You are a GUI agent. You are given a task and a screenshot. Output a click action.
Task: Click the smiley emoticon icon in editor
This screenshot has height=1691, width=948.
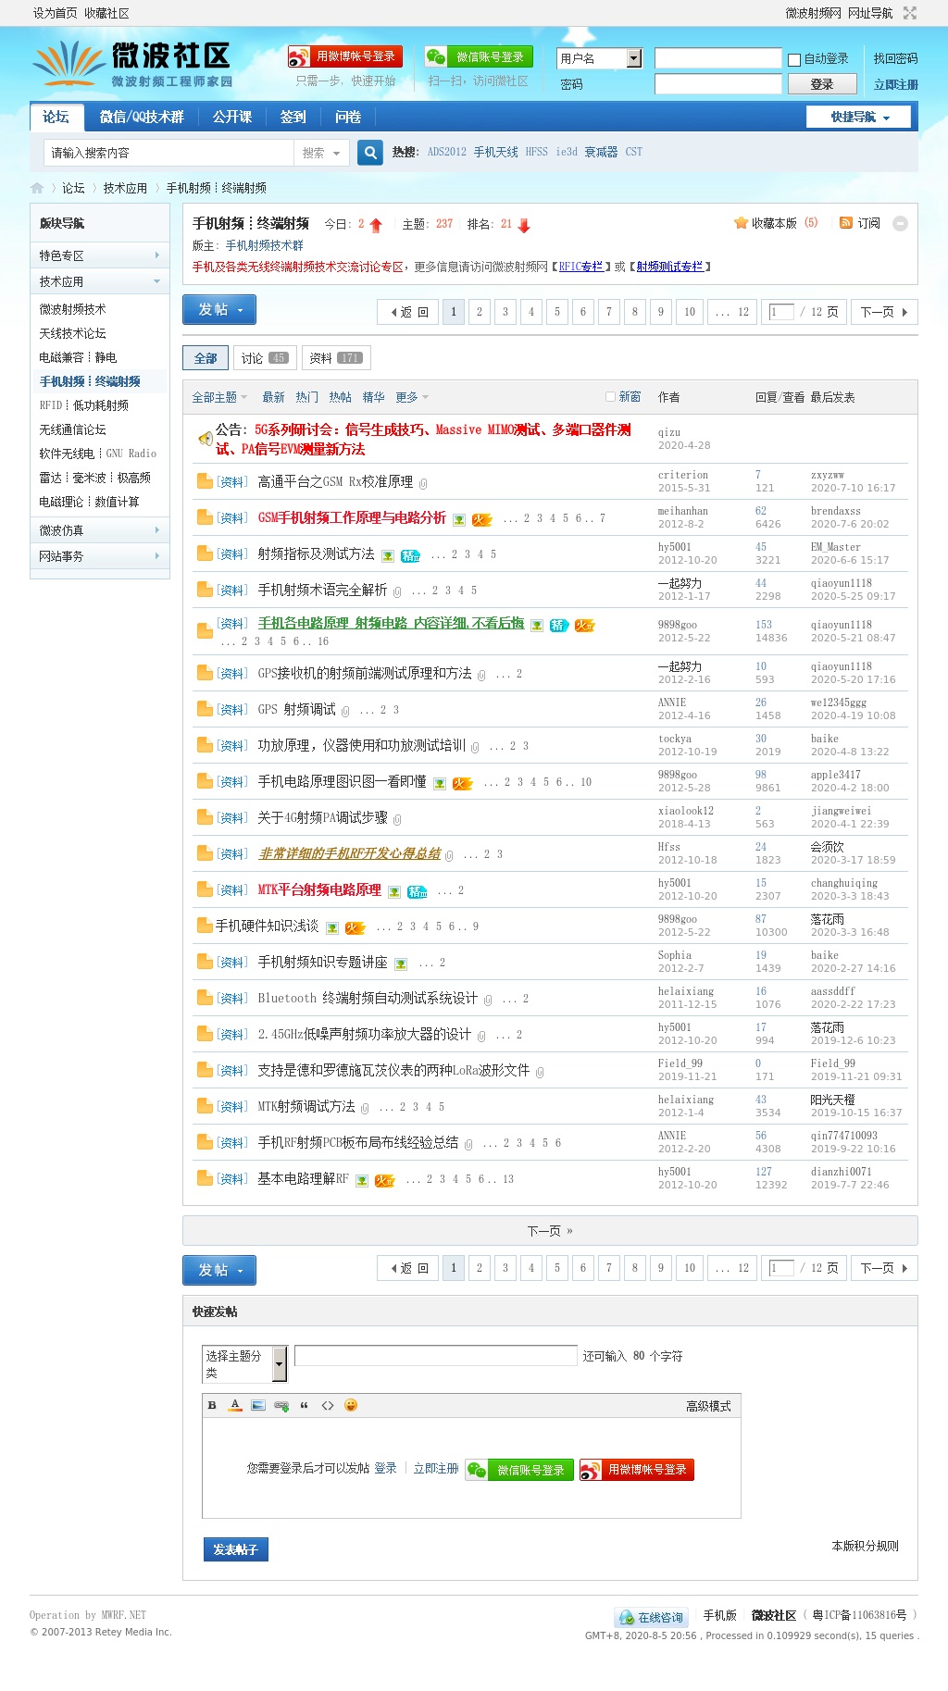pos(351,1405)
